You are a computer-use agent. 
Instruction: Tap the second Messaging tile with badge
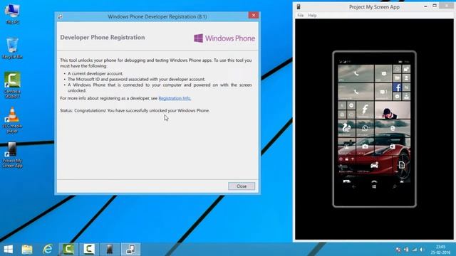pyautogui.click(x=383, y=92)
